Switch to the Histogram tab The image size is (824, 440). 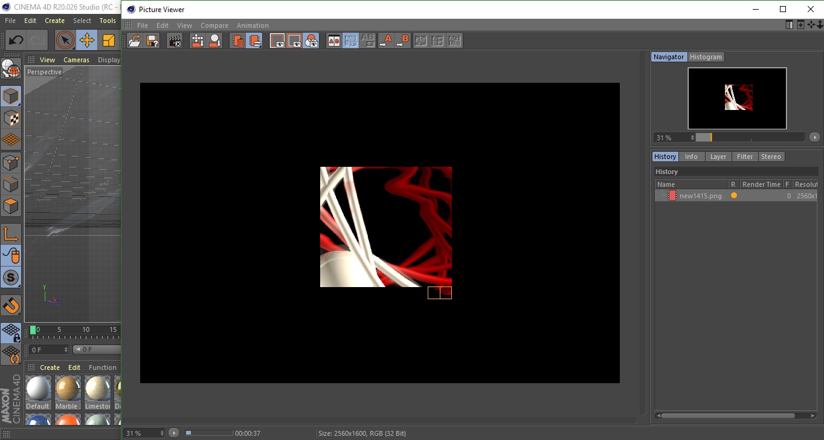click(706, 57)
